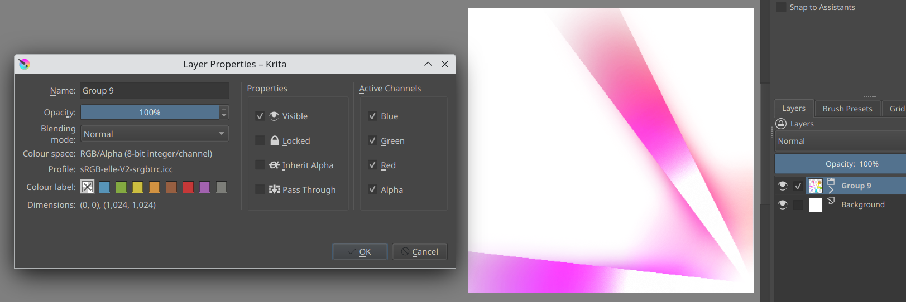
Task: Click the Cancel button
Action: (x=420, y=252)
